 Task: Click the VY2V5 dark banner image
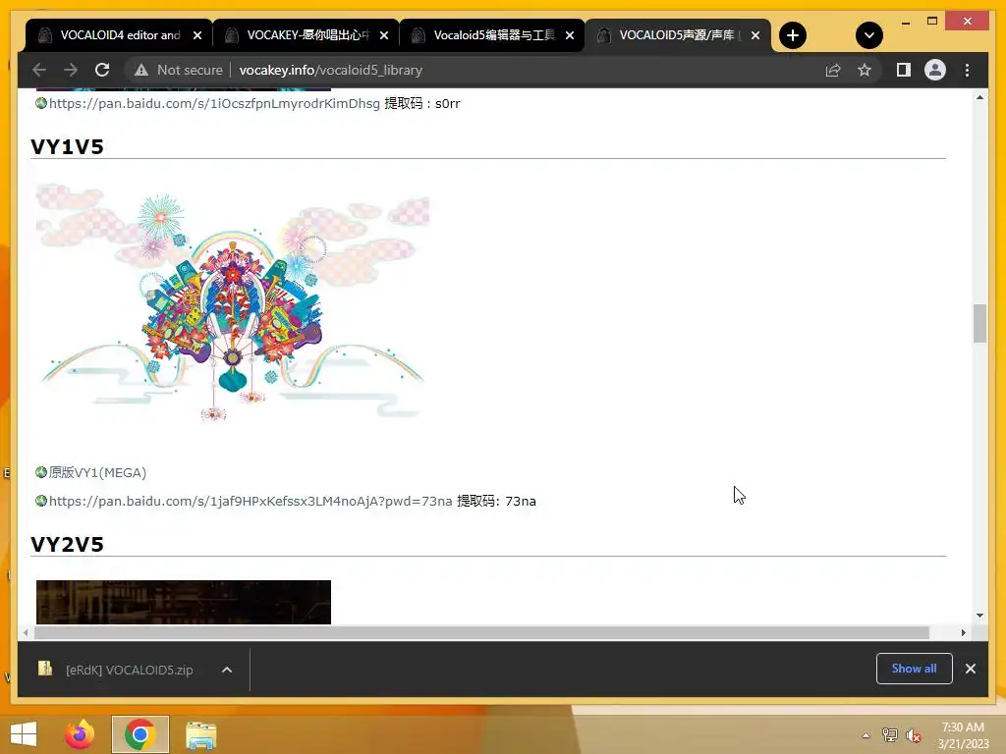tap(184, 602)
